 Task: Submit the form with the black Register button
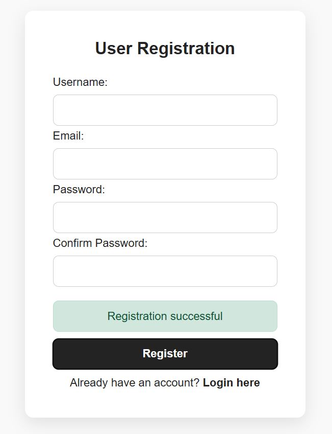point(165,354)
